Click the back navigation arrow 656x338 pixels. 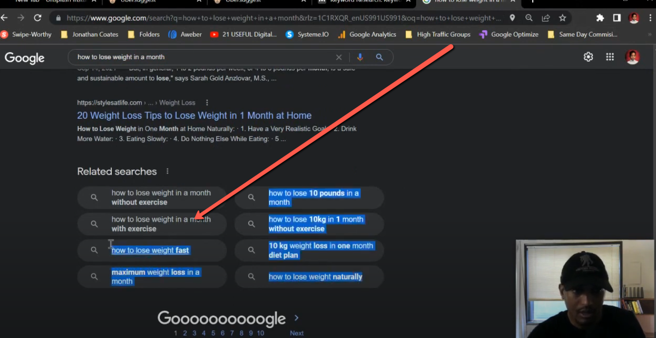point(5,17)
